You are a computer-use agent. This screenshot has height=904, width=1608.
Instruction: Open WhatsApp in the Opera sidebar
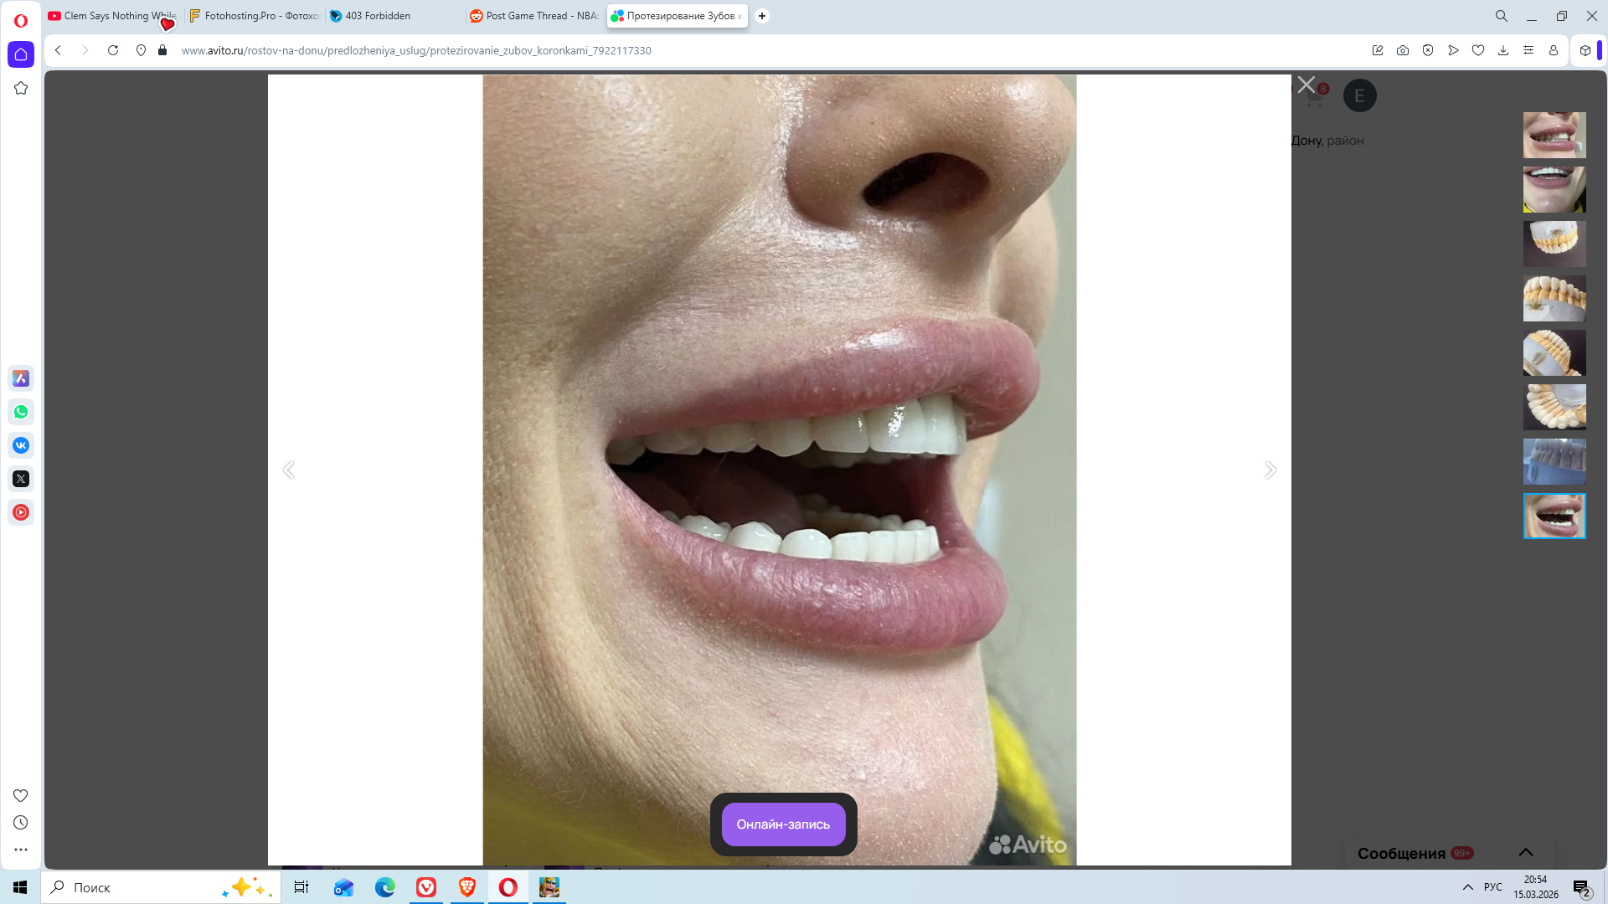coord(21,412)
